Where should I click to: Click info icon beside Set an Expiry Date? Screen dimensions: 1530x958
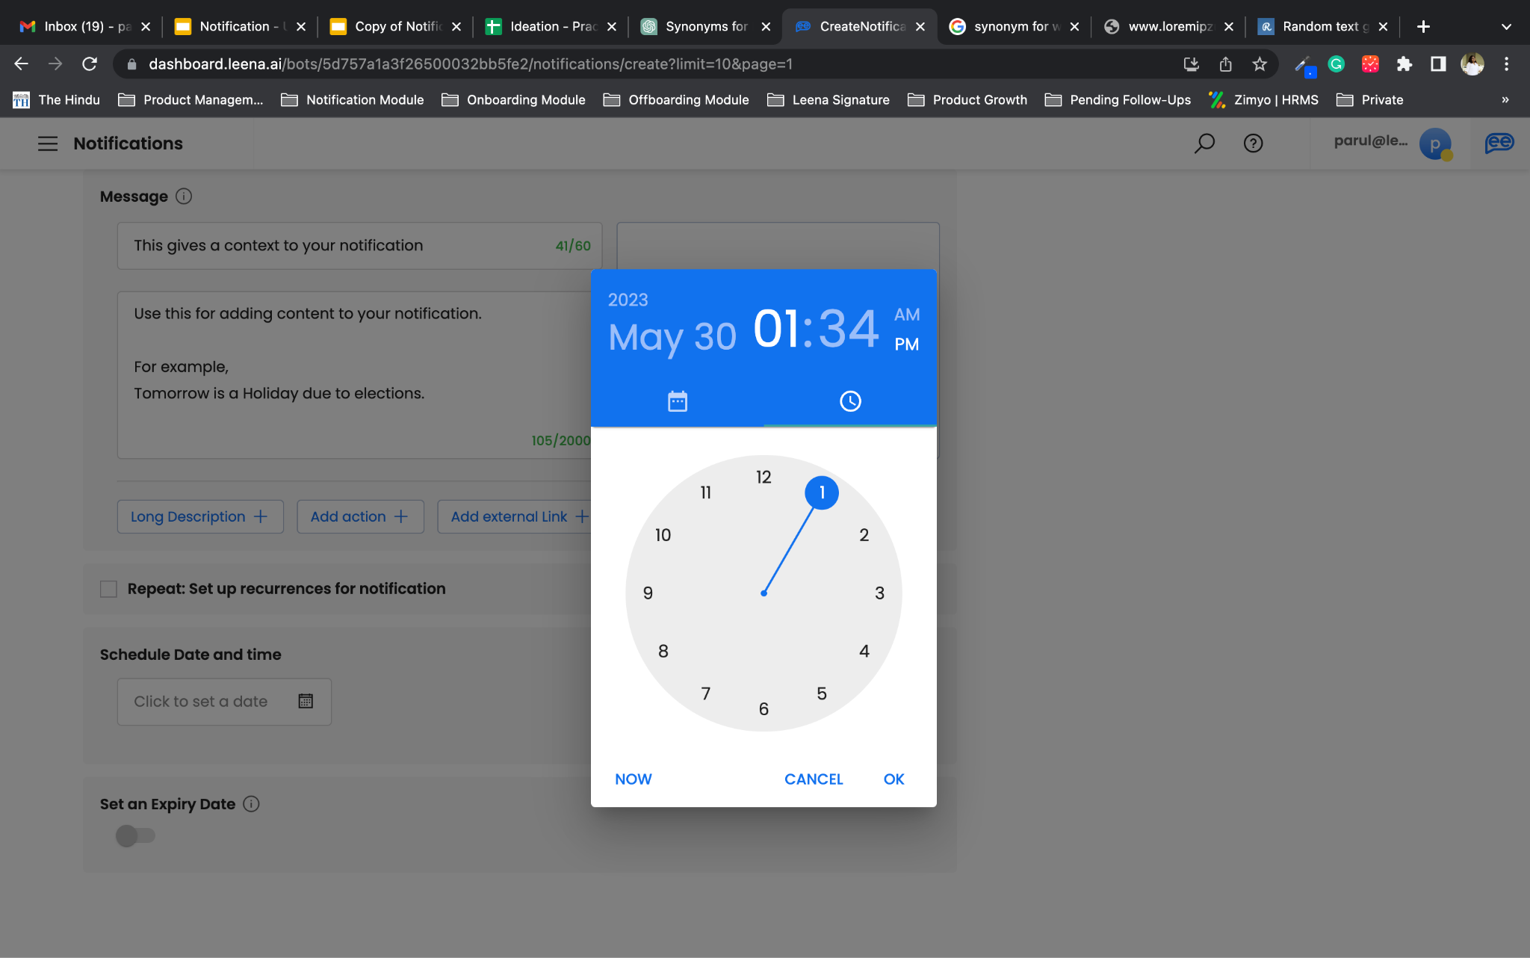pos(252,804)
